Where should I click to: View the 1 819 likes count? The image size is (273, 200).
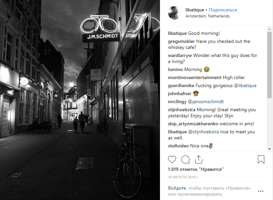(196, 169)
